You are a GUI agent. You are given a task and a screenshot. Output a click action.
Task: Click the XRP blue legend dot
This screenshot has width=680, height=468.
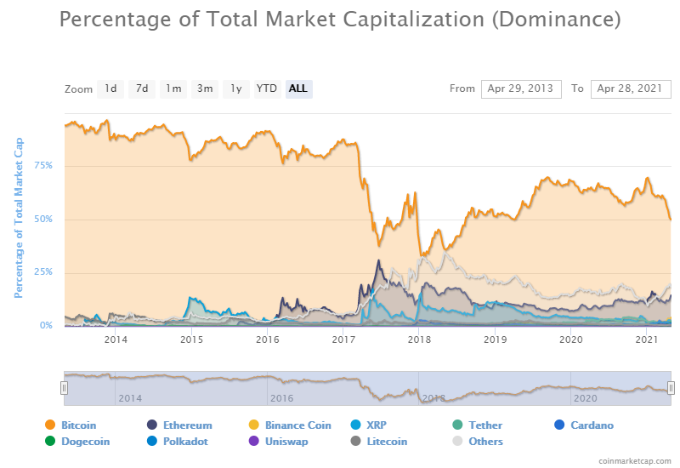[355, 425]
